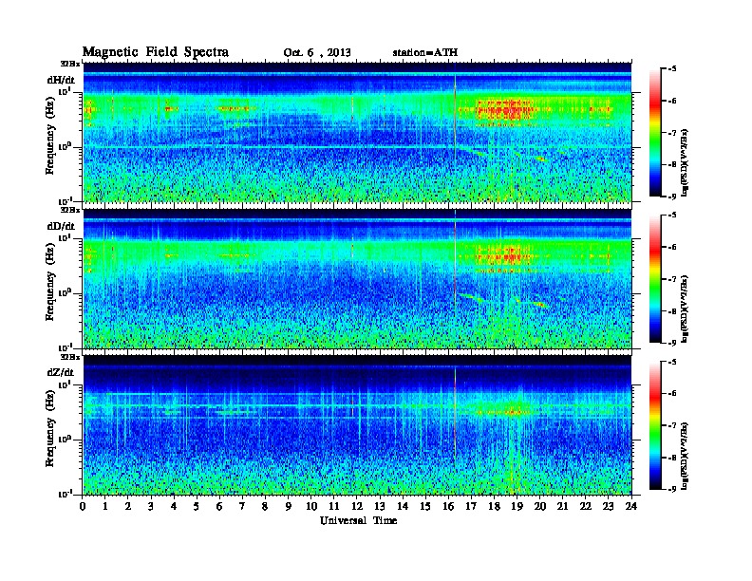Click hour tick label 16 on time axis

[448, 506]
